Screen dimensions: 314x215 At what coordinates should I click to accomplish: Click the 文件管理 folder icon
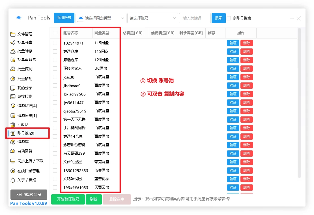(x=13, y=34)
